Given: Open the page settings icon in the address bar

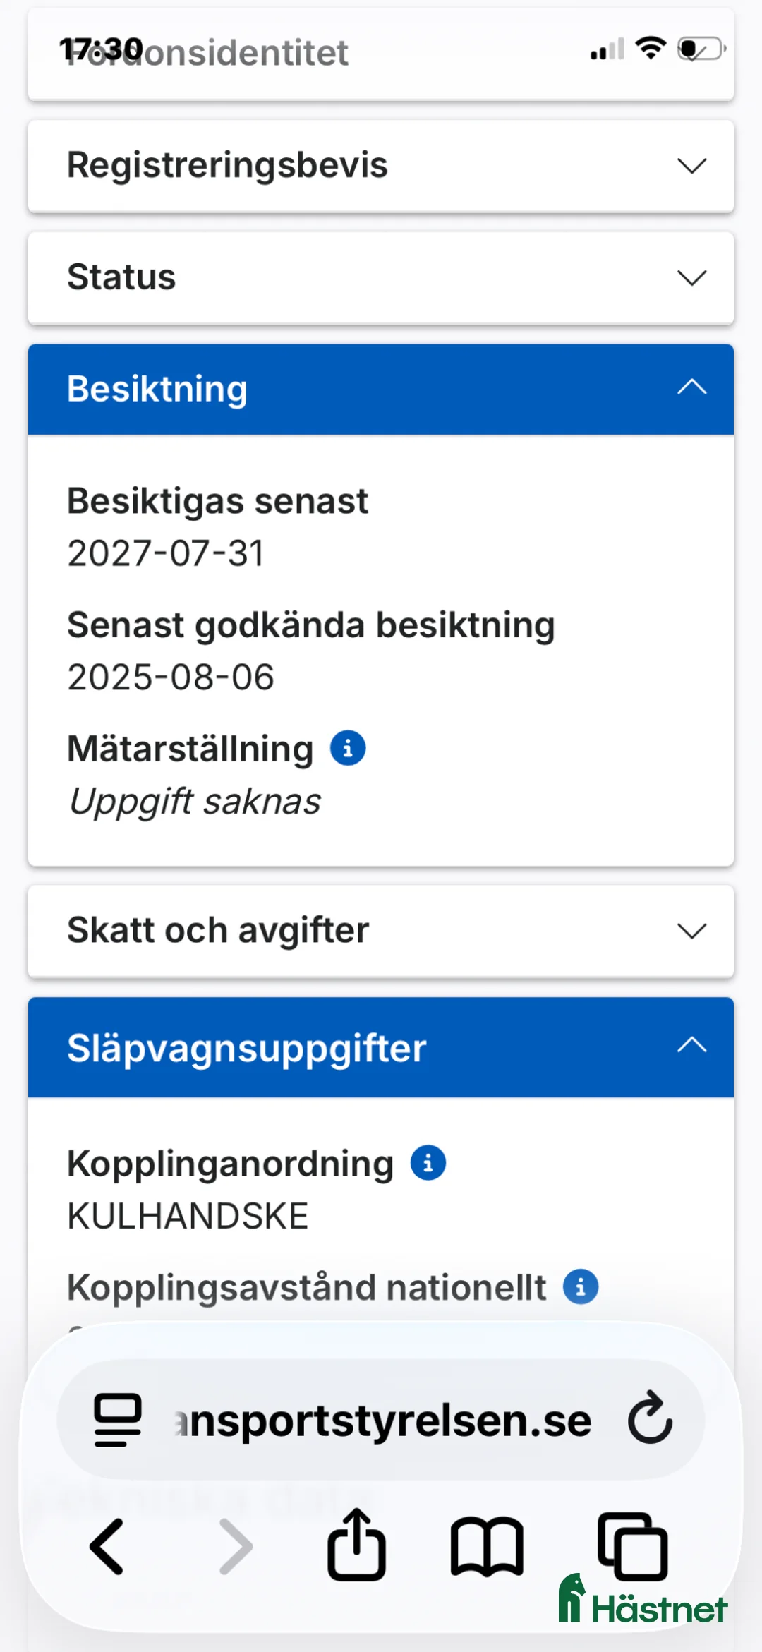Looking at the screenshot, I should [x=117, y=1421].
